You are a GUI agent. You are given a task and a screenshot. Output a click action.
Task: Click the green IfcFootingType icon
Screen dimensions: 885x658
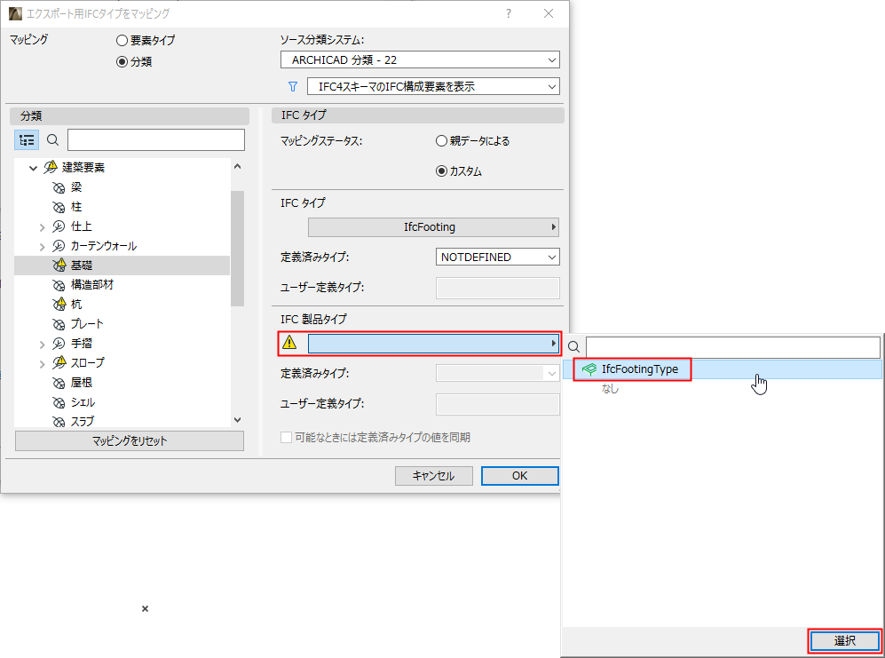(589, 369)
